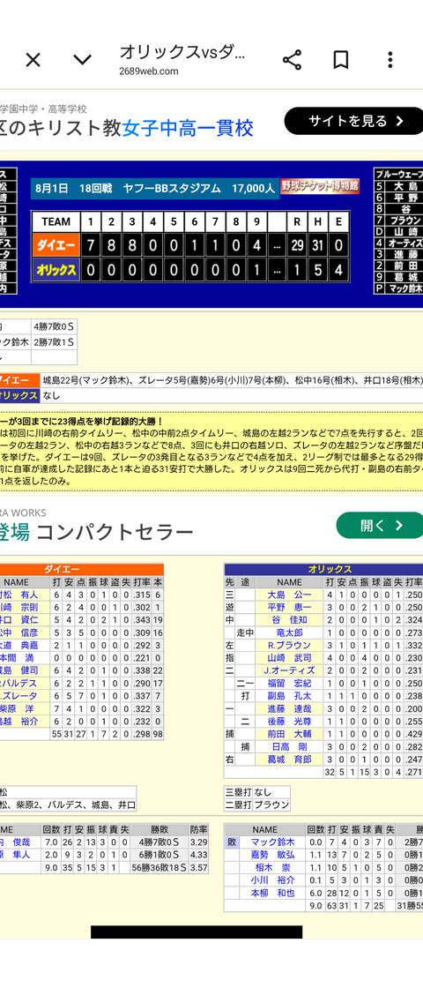Tap the 女子中高一貫校 ad headline
The height and width of the screenshot is (988, 423).
[x=189, y=129]
